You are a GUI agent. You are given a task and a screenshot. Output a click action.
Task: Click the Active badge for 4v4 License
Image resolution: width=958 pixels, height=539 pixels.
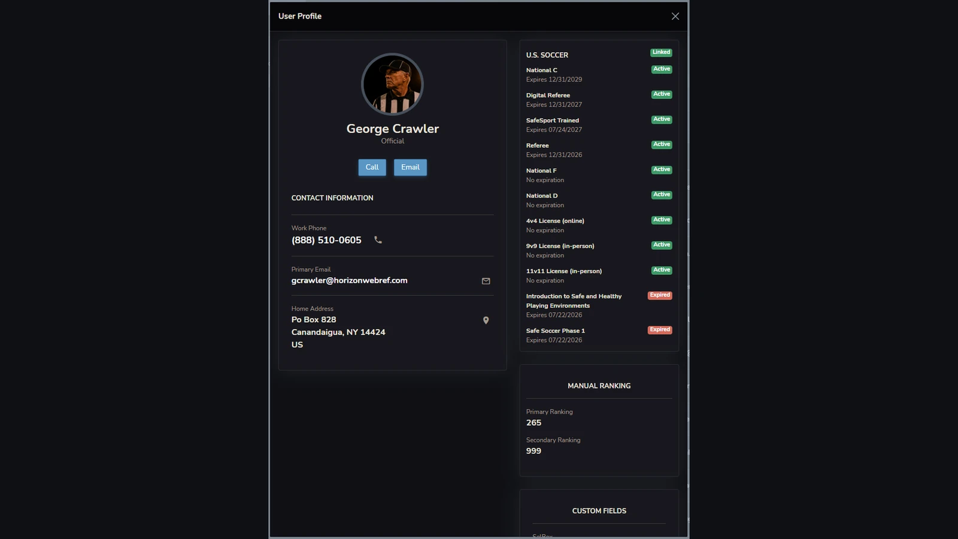(x=662, y=220)
